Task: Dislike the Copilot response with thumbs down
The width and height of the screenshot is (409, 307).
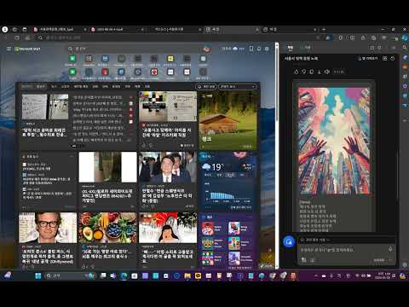Action: click(304, 72)
